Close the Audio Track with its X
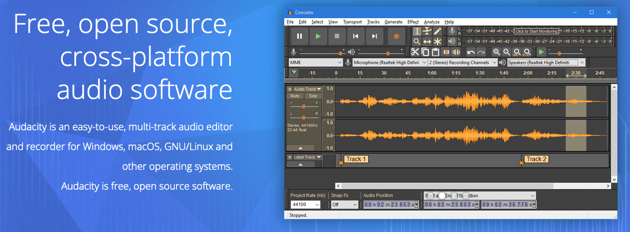 [x=290, y=89]
